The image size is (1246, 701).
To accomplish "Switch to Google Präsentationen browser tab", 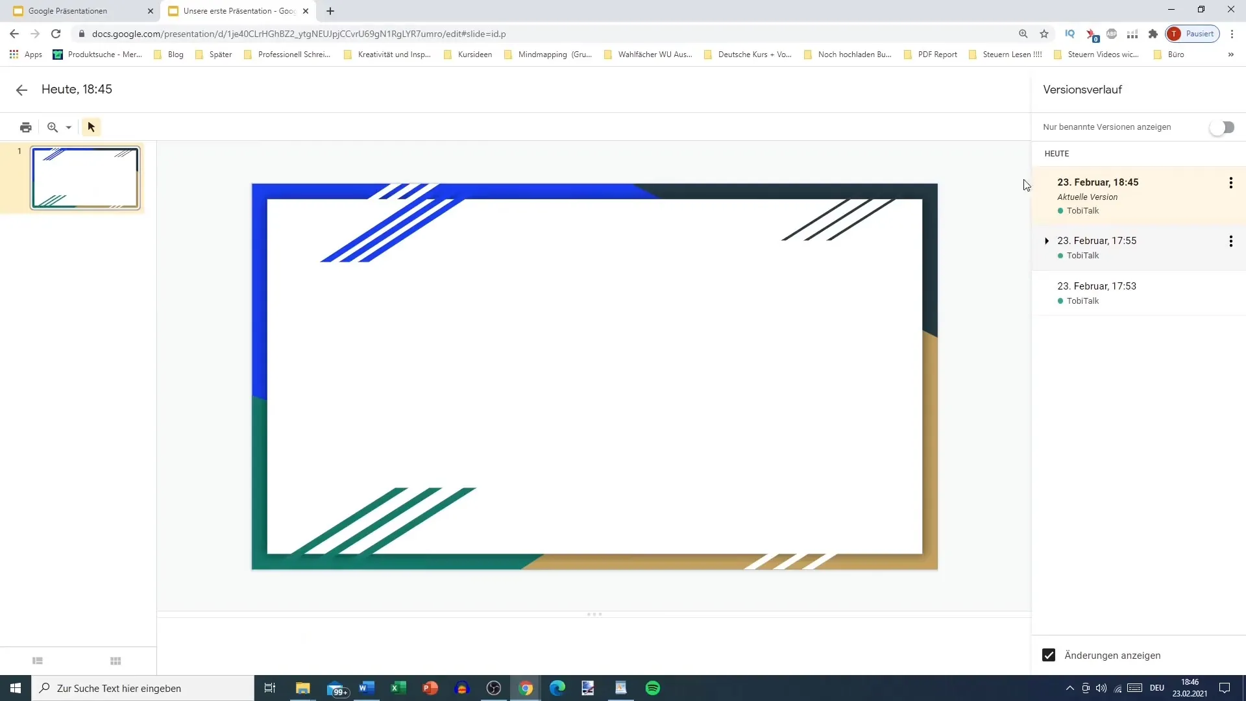I will [81, 11].
